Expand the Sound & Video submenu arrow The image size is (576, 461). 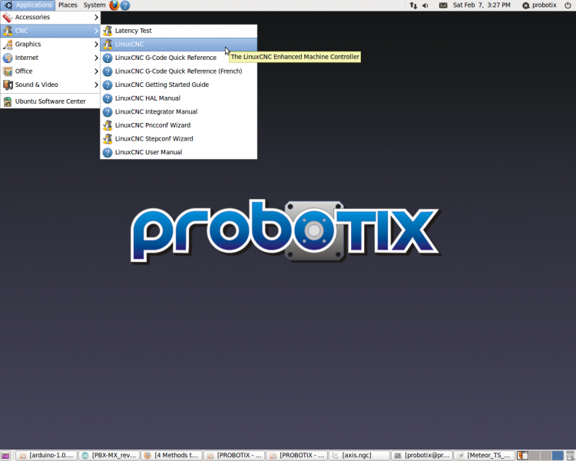[96, 85]
